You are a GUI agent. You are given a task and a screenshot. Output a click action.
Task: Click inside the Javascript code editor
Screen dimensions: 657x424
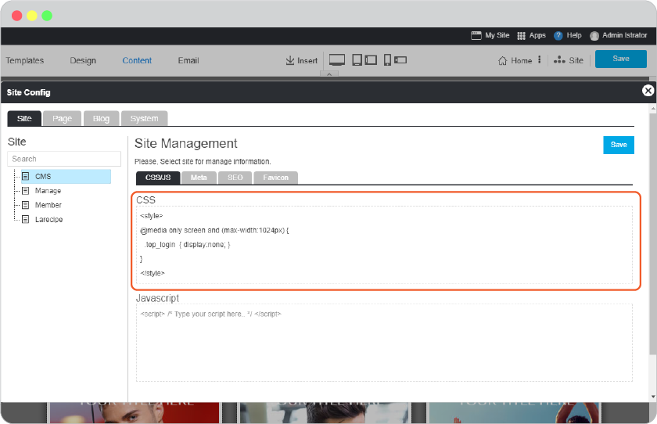pos(384,343)
